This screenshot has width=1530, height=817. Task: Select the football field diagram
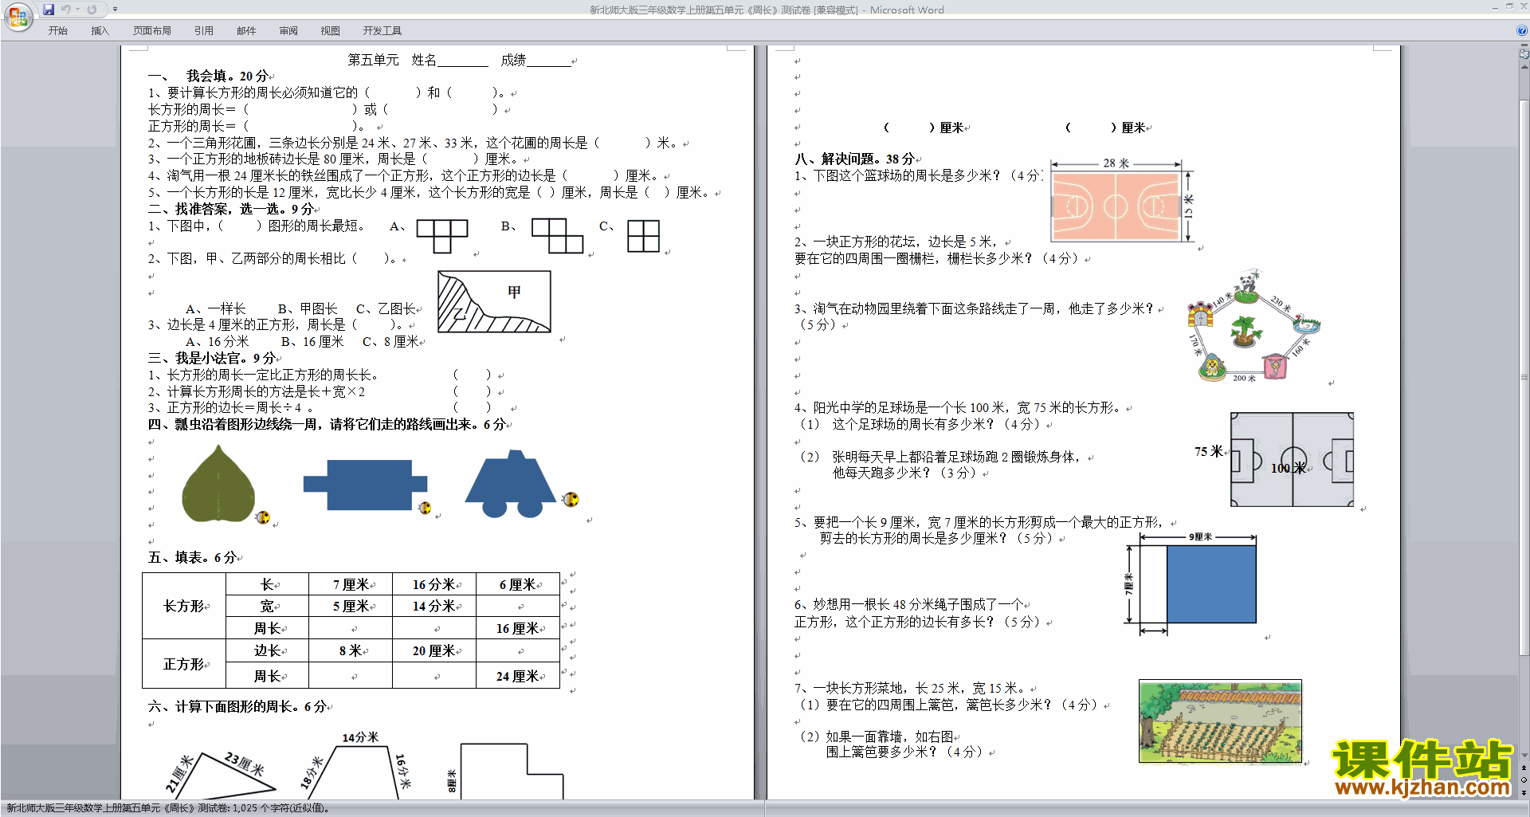coord(1291,460)
